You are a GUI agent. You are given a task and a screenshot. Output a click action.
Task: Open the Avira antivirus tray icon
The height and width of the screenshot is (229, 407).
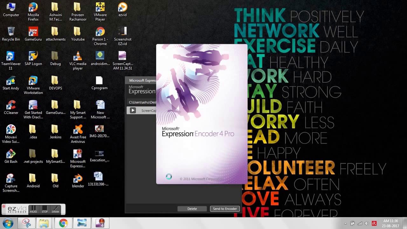pyautogui.click(x=374, y=224)
